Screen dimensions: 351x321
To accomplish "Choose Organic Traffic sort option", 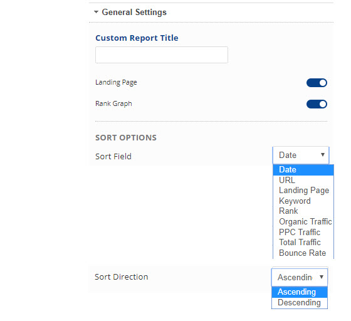I will [x=303, y=221].
